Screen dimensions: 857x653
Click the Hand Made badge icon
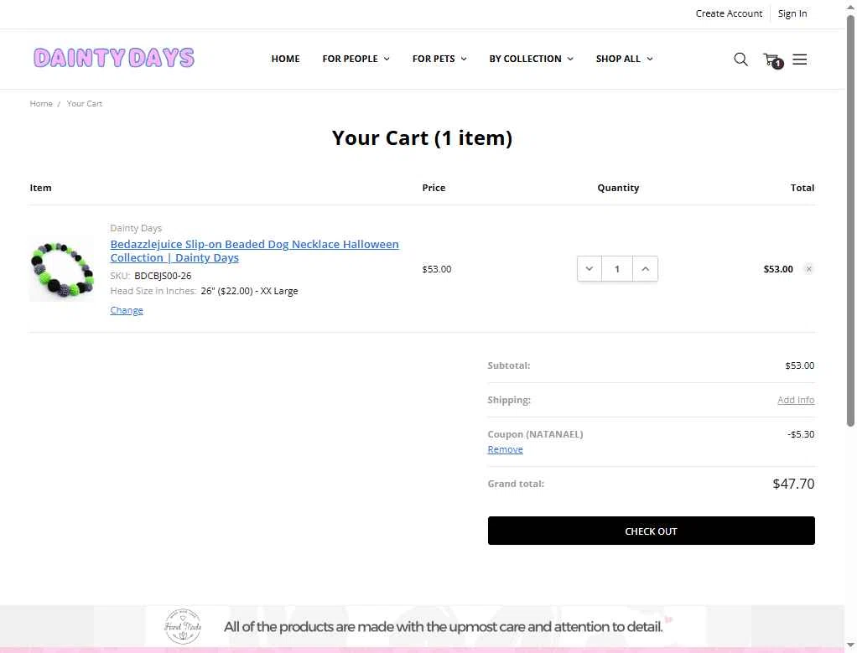click(183, 626)
